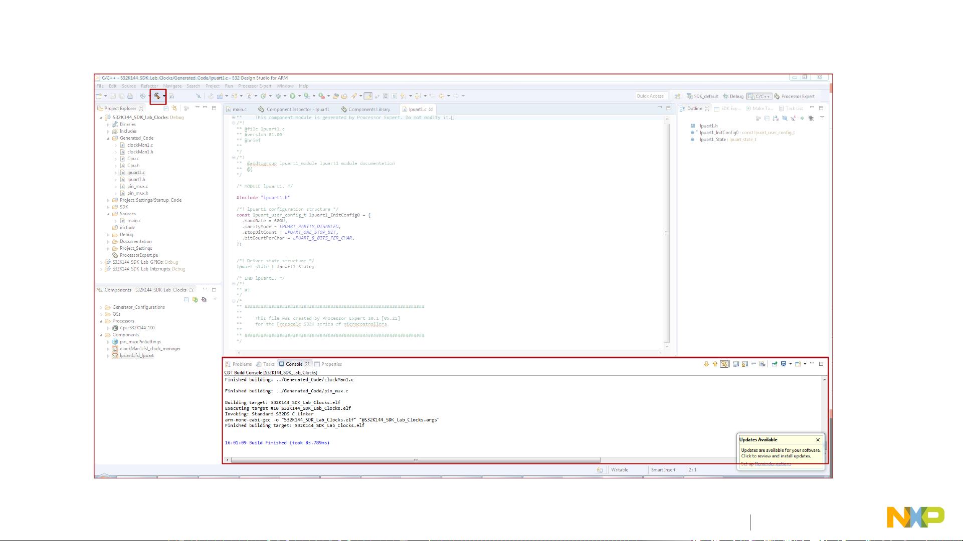Minimize the Outline view

(812, 108)
